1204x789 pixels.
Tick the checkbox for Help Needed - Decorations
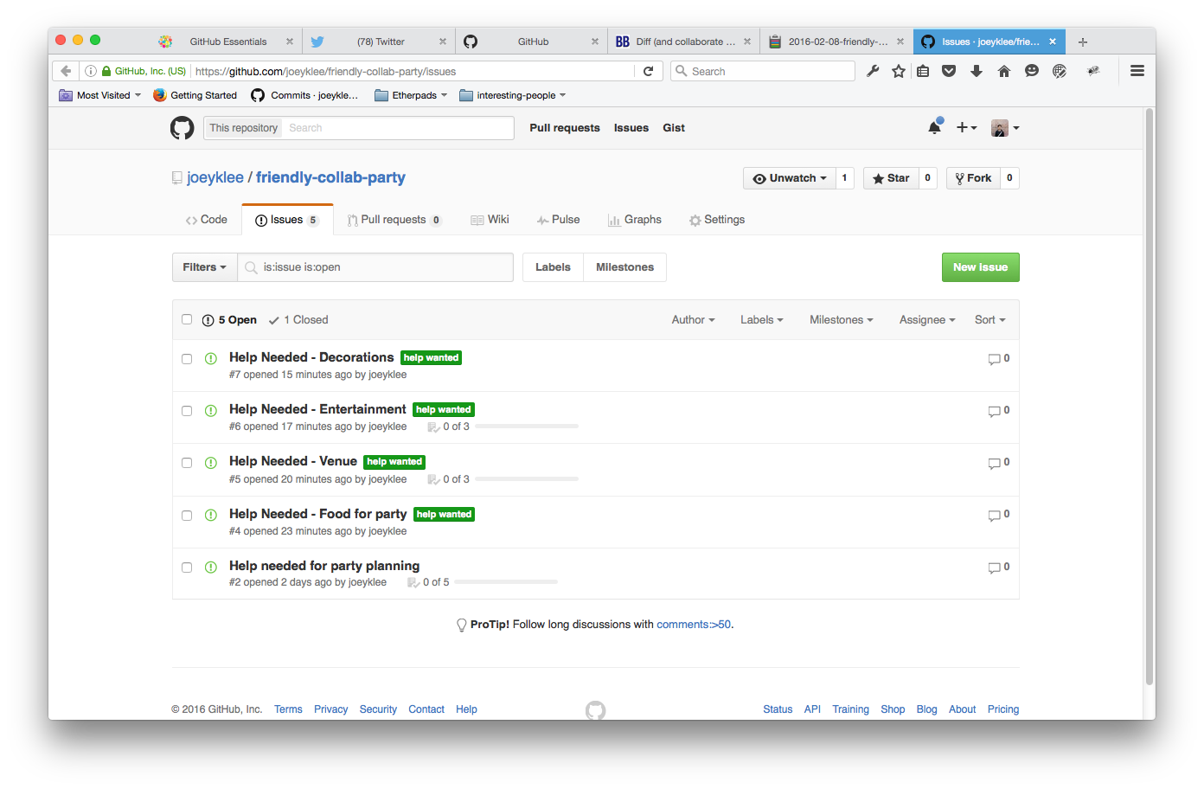[187, 359]
